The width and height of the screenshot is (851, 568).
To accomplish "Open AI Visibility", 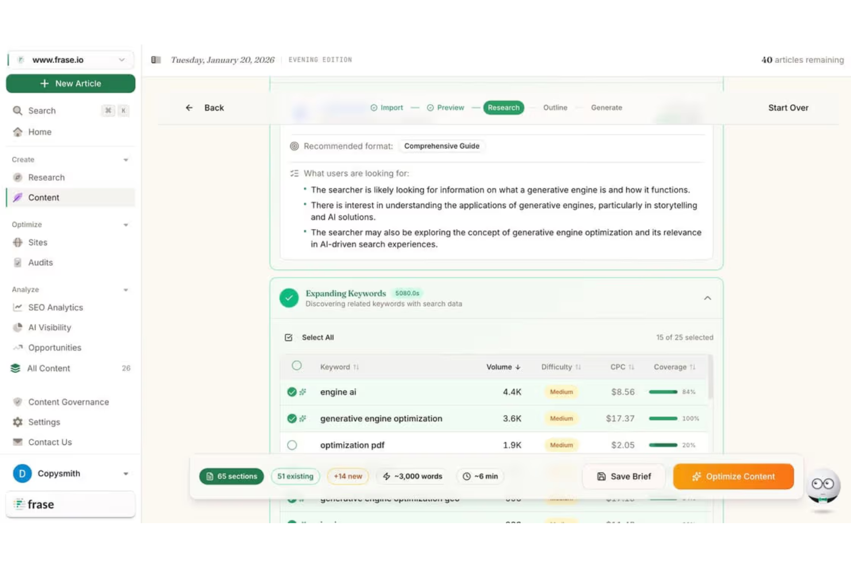I will point(49,327).
